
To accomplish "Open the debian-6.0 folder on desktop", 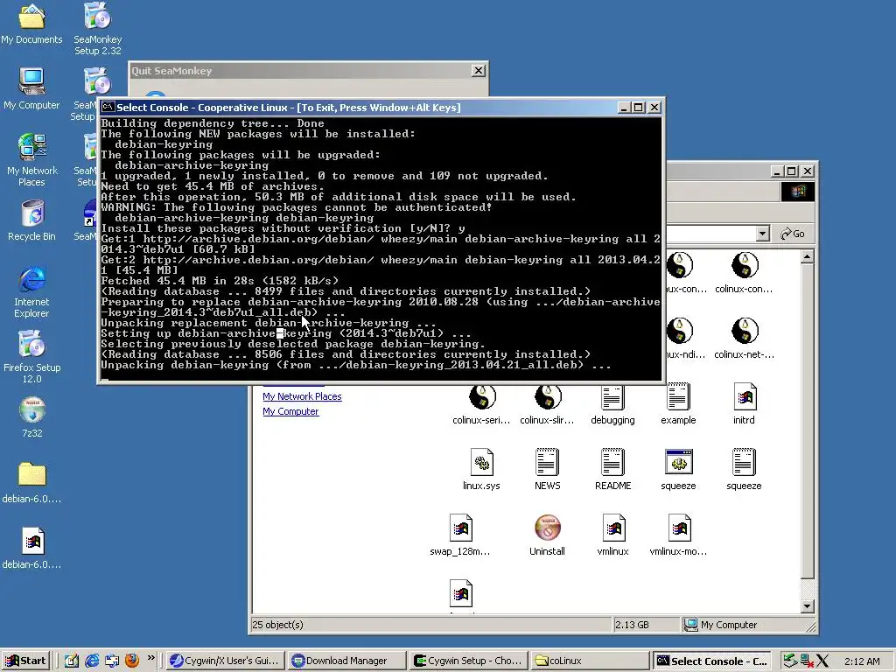I will coord(32,483).
